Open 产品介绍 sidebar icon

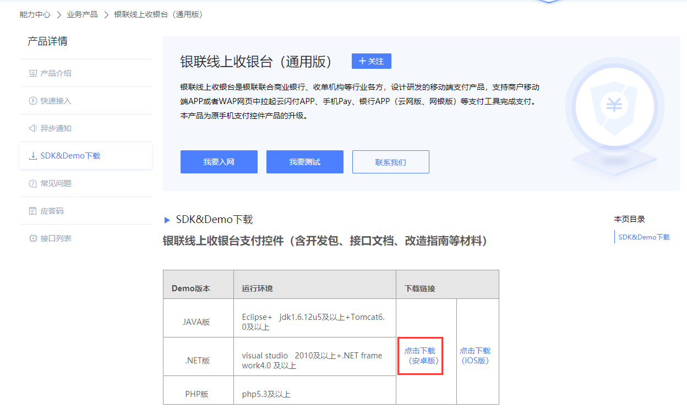pyautogui.click(x=32, y=73)
